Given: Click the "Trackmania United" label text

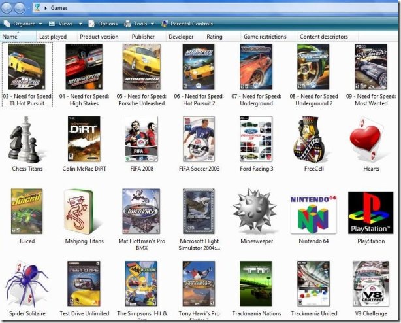Looking at the screenshot, I should point(314,313).
